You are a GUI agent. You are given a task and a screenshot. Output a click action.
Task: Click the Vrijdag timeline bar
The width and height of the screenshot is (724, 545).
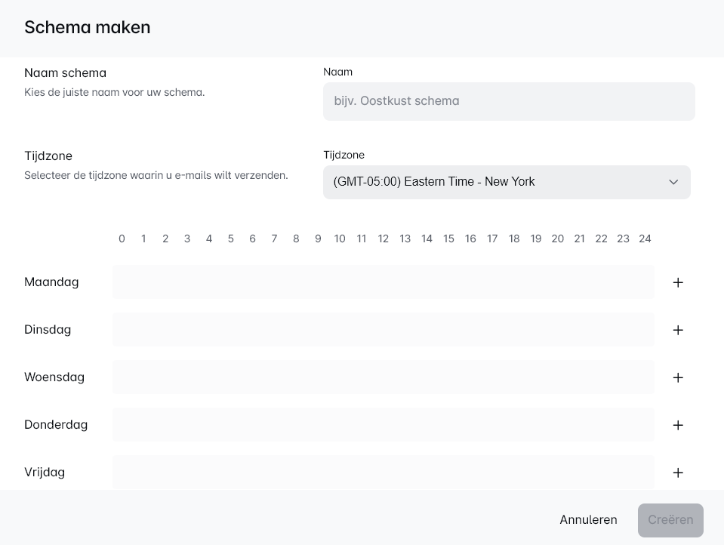point(384,473)
